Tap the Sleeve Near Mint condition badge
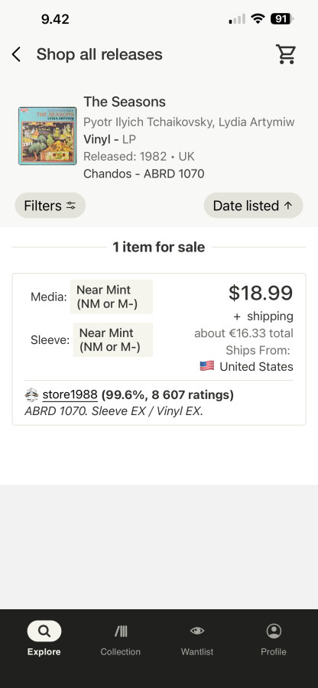318x688 pixels. pyautogui.click(x=112, y=339)
